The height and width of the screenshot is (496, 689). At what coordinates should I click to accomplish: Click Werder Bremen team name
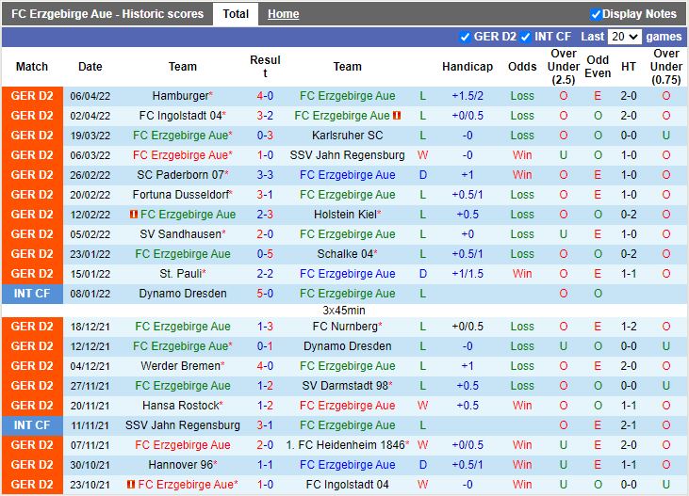181,365
